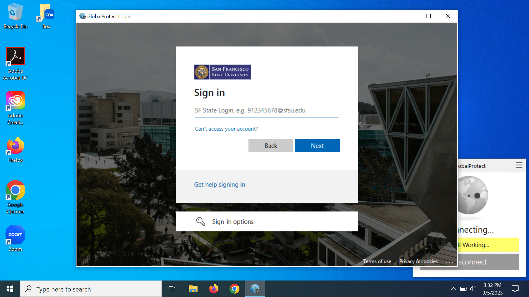Open Task View on the taskbar
The height and width of the screenshot is (297, 529).
pos(171,289)
